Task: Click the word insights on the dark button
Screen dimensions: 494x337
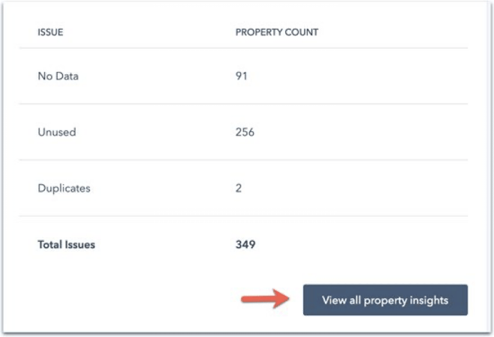Action: [427, 300]
